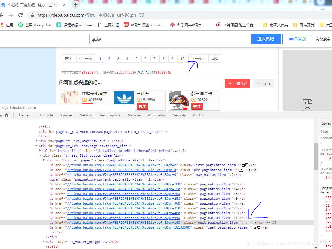Click the 全吧搜索 button
This screenshot has width=332, height=249.
[x=297, y=39]
